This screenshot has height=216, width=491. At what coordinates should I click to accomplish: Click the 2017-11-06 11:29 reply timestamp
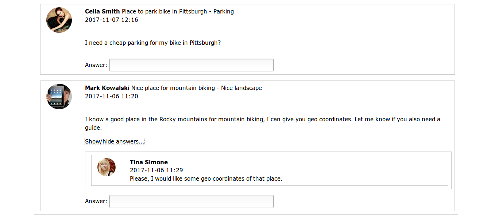[156, 170]
